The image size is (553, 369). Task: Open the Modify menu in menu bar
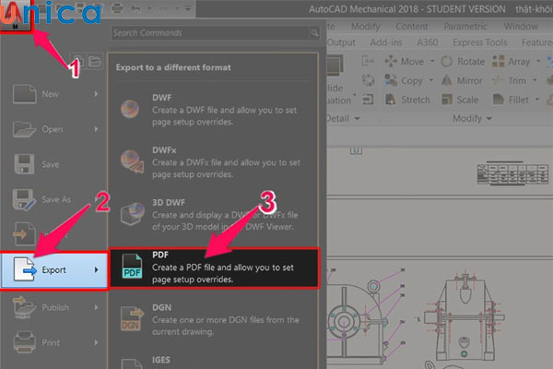pos(365,26)
